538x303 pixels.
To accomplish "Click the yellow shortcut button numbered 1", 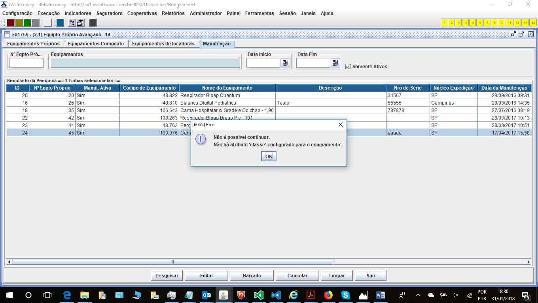I will [x=444, y=22].
